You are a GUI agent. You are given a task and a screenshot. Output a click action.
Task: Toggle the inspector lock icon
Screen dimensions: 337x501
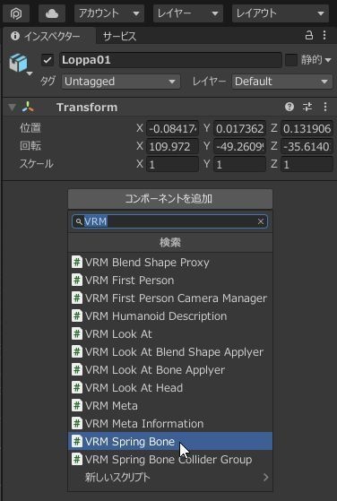pyautogui.click(x=309, y=35)
